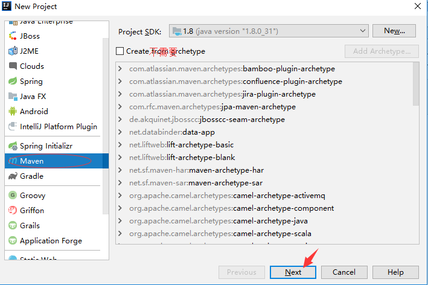Expand camel-archetype-scala entry
This screenshot has height=285, width=428.
(120, 234)
